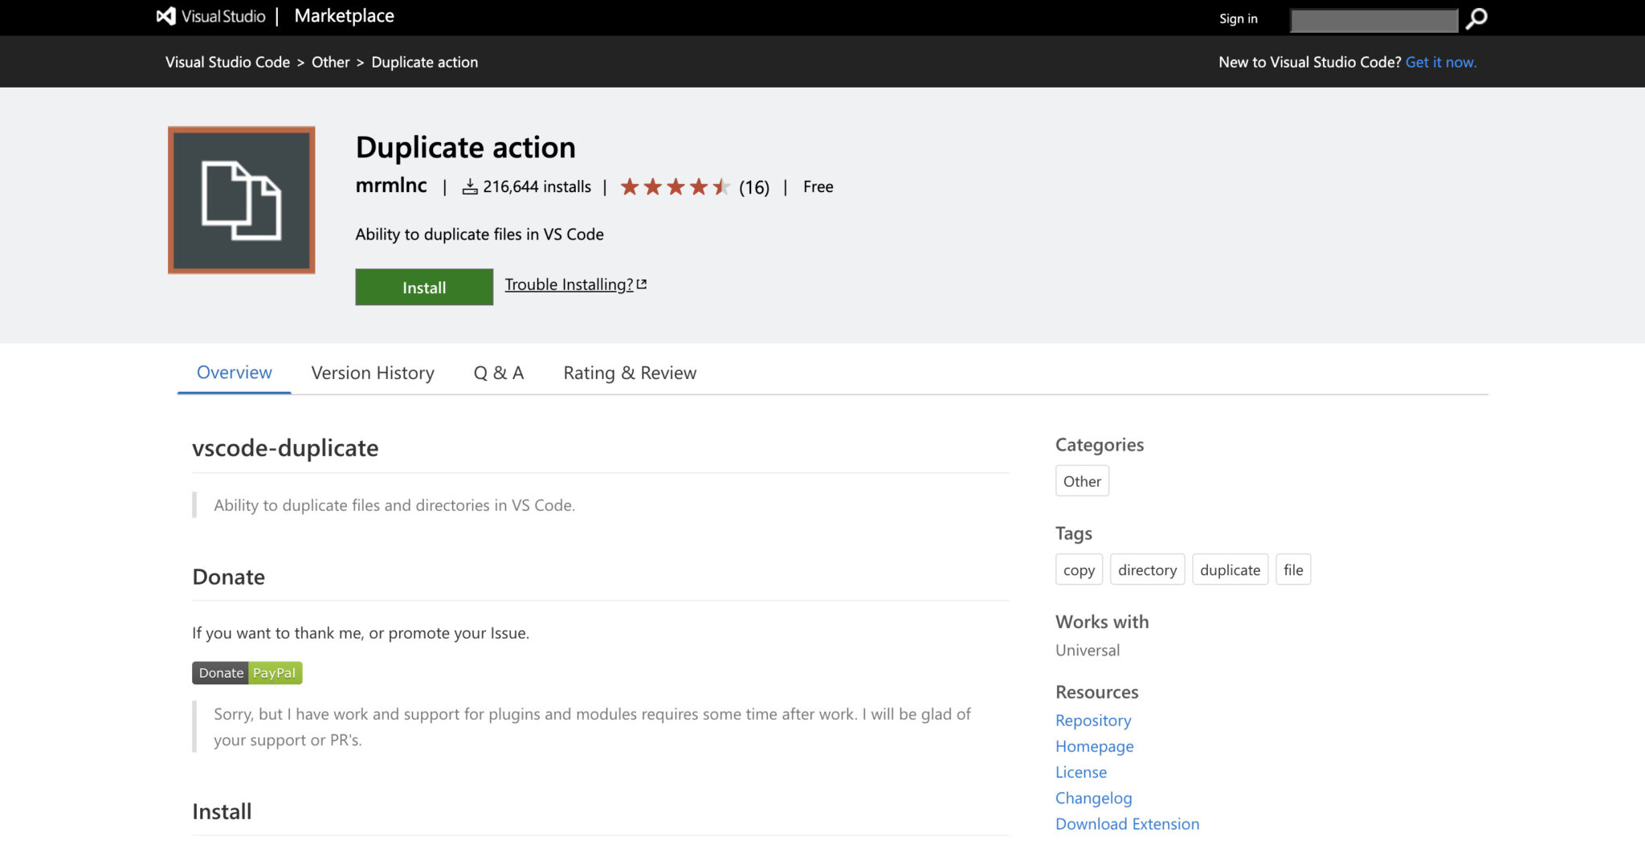Switch to the Version History tab
Screen dimensions: 1645x849
click(x=372, y=372)
